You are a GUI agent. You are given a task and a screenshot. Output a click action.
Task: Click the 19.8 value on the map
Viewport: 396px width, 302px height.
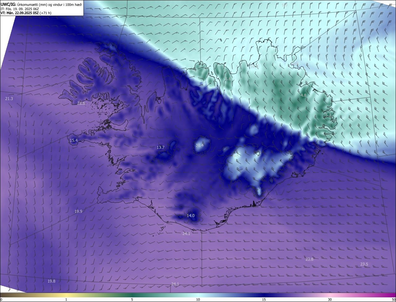tap(51, 281)
